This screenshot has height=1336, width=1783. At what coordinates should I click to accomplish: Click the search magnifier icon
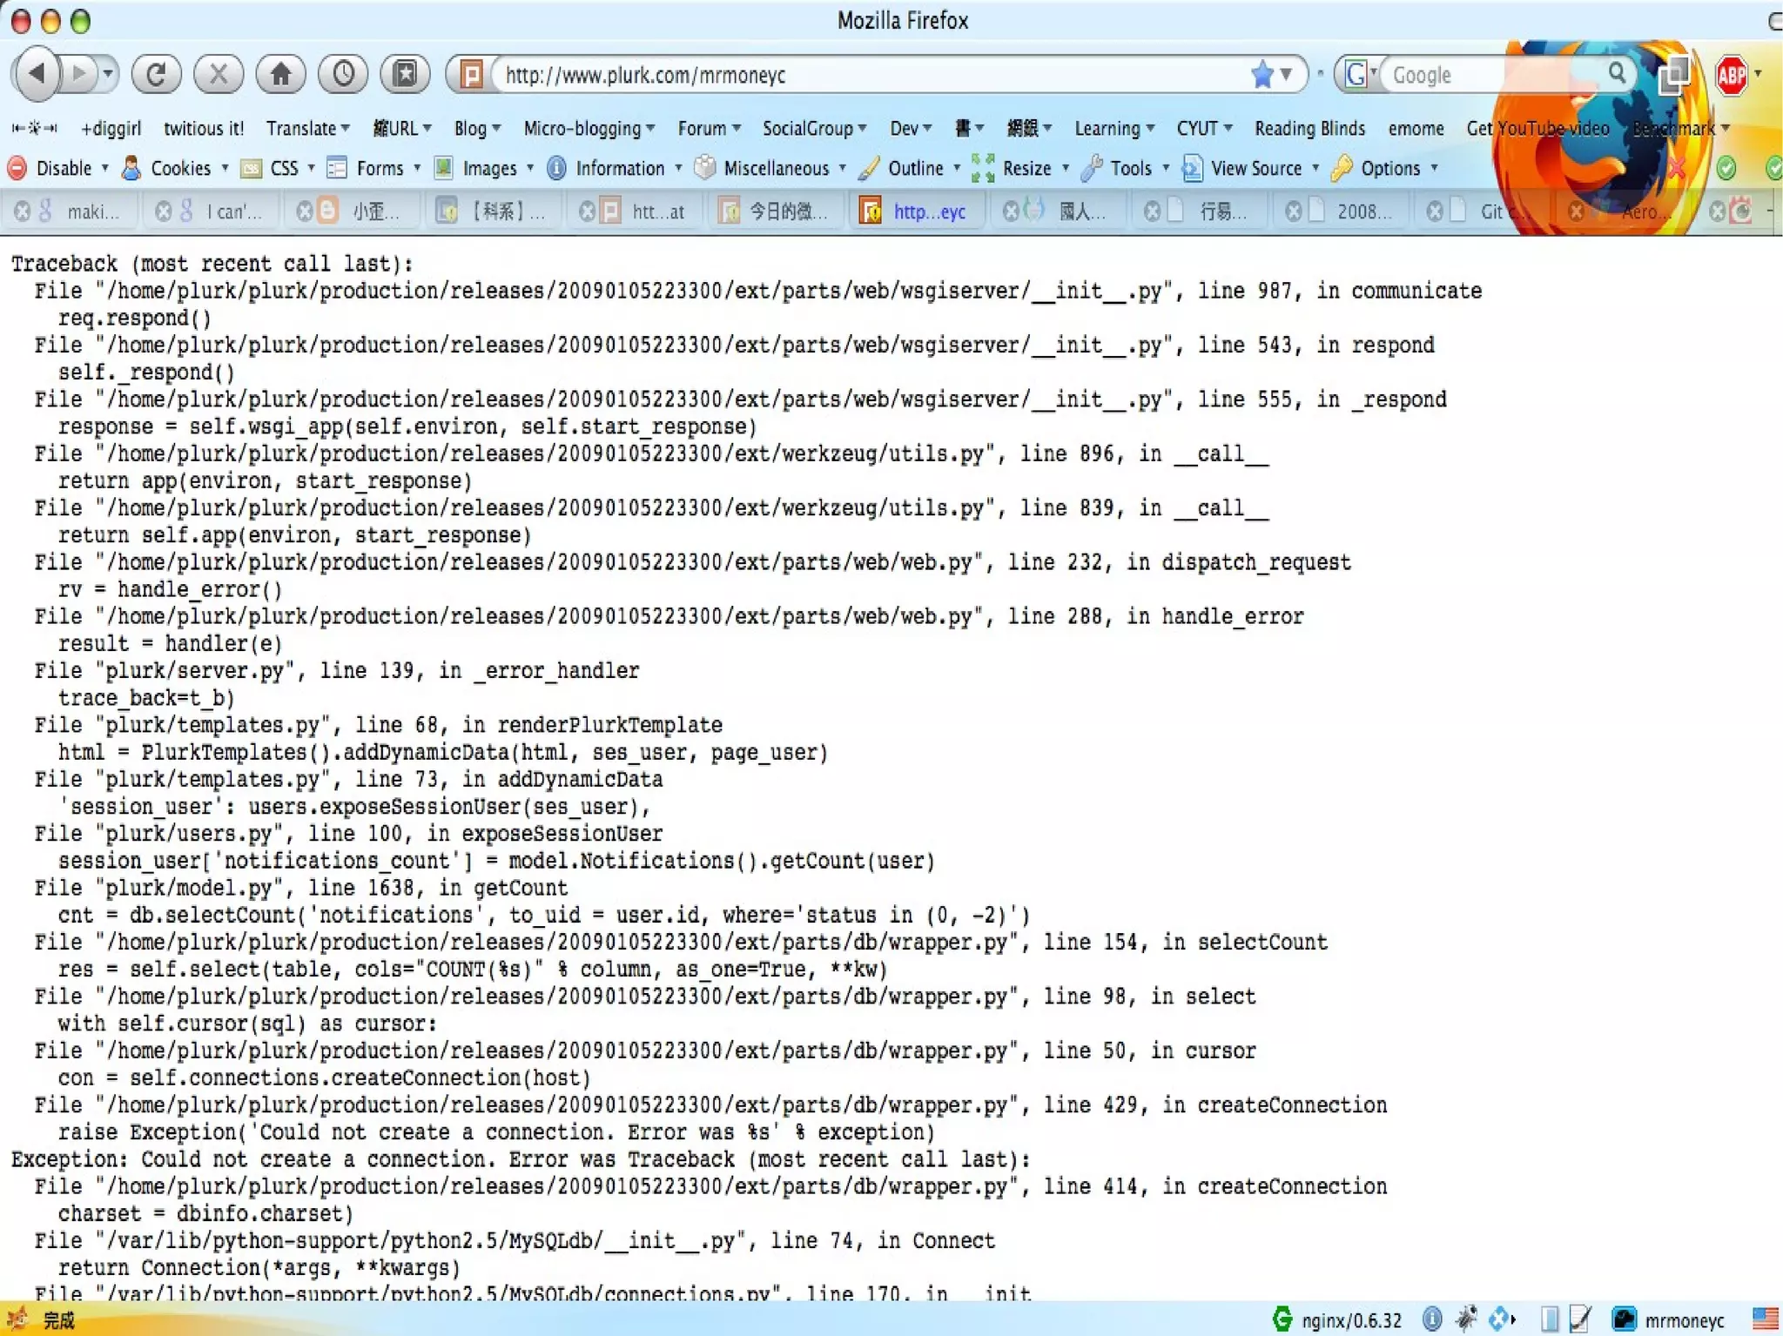click(1617, 73)
